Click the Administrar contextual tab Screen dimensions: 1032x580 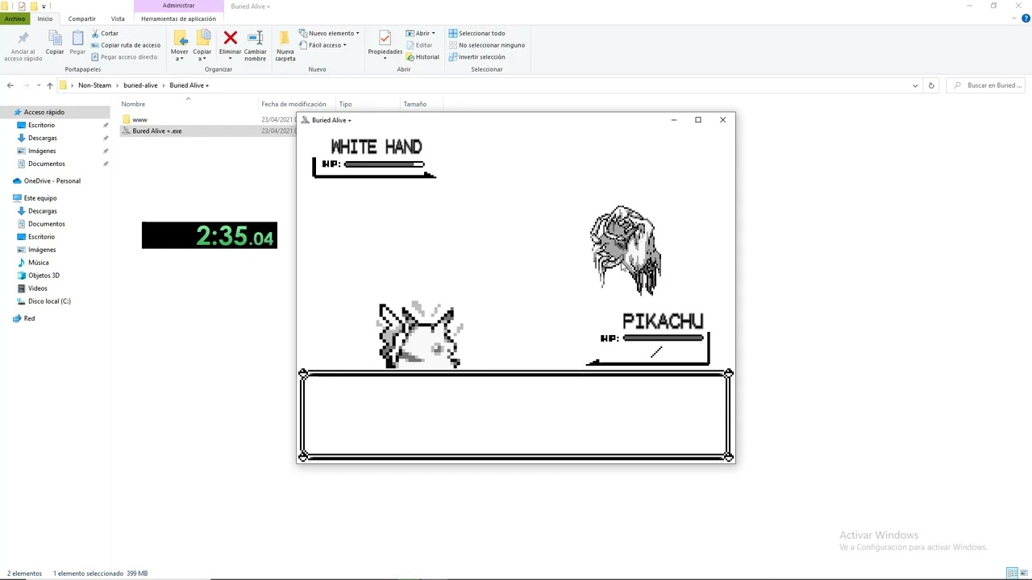point(178,6)
